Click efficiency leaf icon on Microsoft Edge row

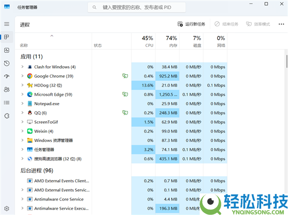[125, 94]
